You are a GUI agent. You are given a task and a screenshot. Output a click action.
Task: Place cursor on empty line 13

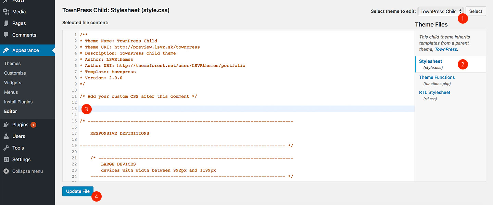tap(240, 109)
